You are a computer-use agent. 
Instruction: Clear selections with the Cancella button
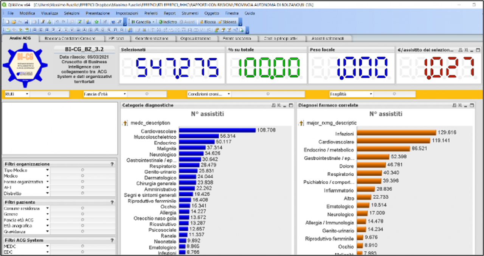pyautogui.click(x=141, y=22)
